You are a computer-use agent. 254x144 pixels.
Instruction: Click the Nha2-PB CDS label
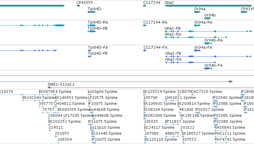click(x=173, y=53)
